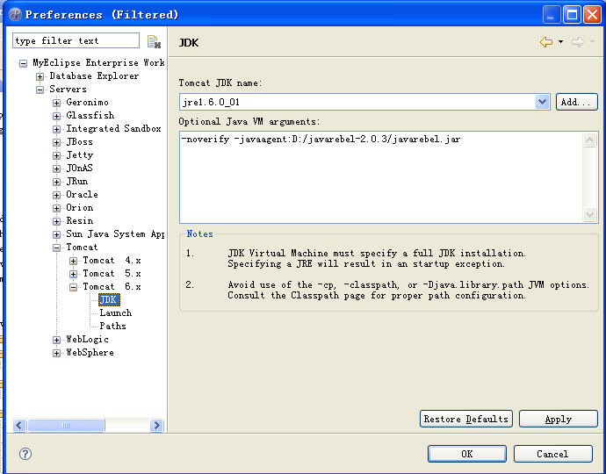Viewport: 606px width, 474px height.
Task: Click the type filter text field
Action: click(76, 40)
